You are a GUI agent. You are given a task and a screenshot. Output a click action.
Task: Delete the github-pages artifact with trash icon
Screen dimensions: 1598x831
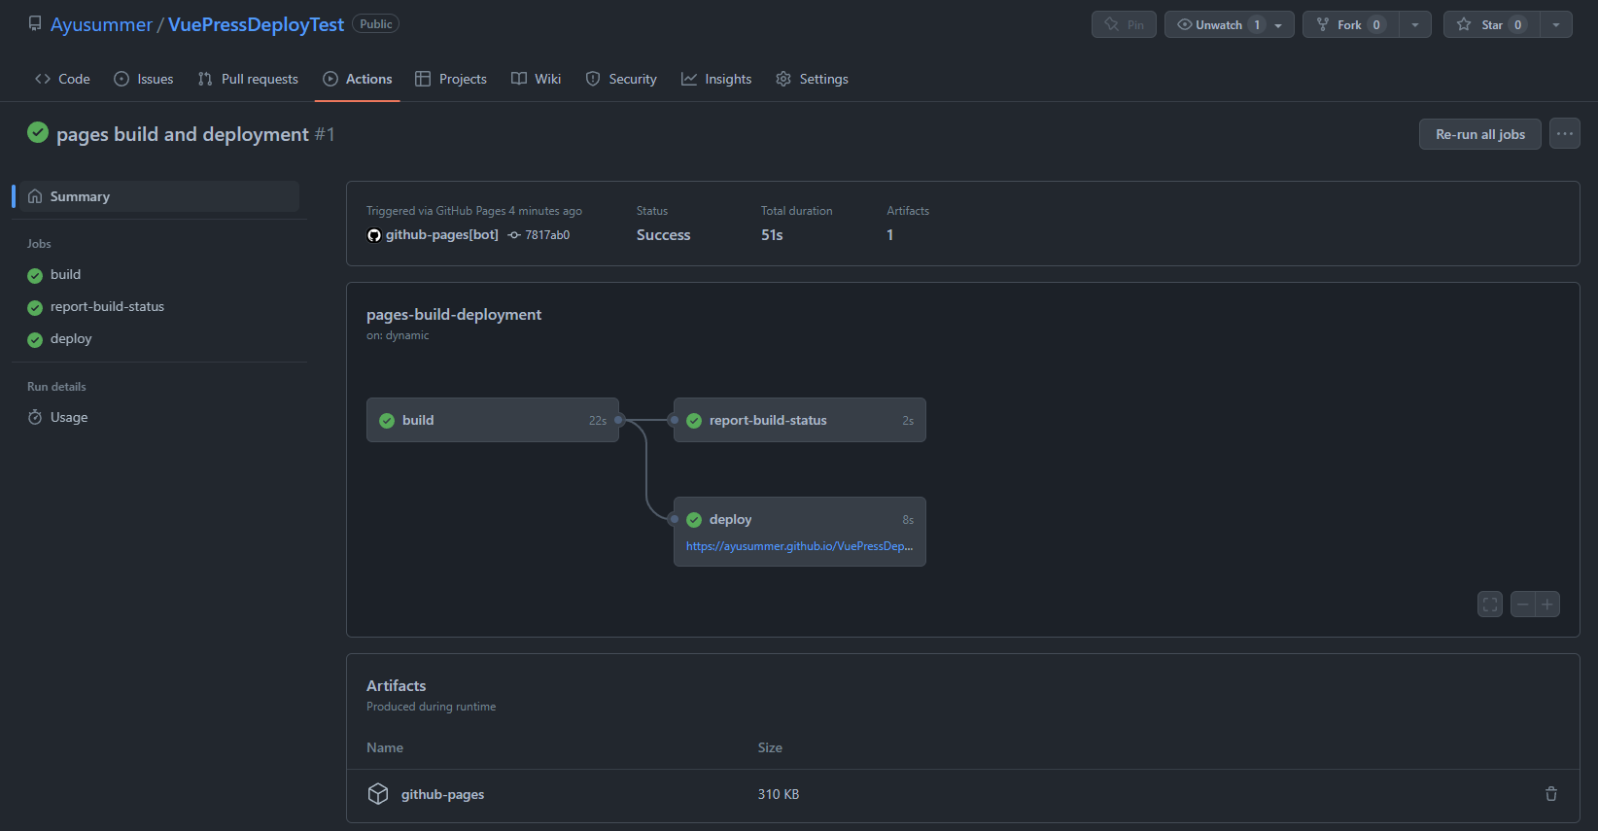[1551, 794]
